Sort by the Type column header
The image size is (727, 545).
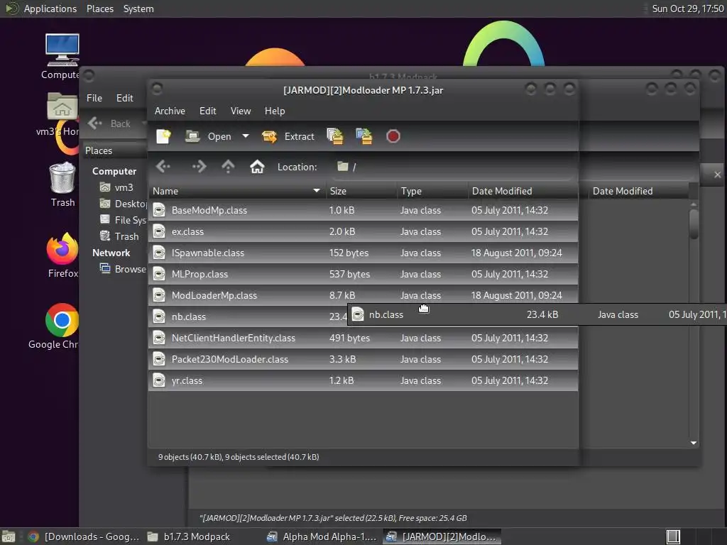coord(432,191)
